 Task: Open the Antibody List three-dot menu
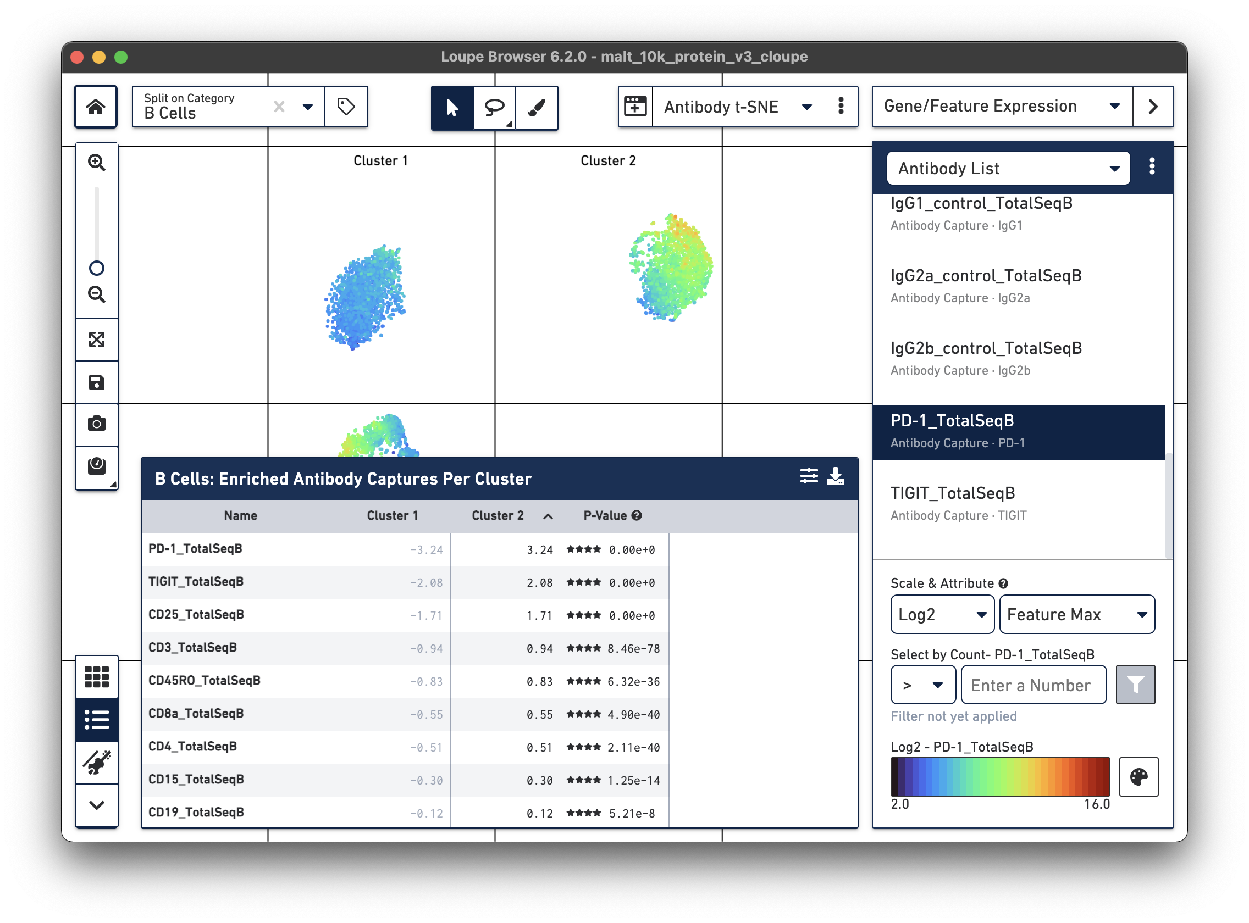point(1152,166)
